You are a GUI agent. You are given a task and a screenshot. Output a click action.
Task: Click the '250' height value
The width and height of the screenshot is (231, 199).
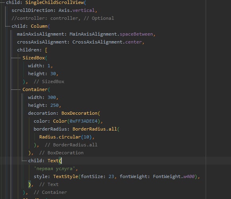click(54, 105)
